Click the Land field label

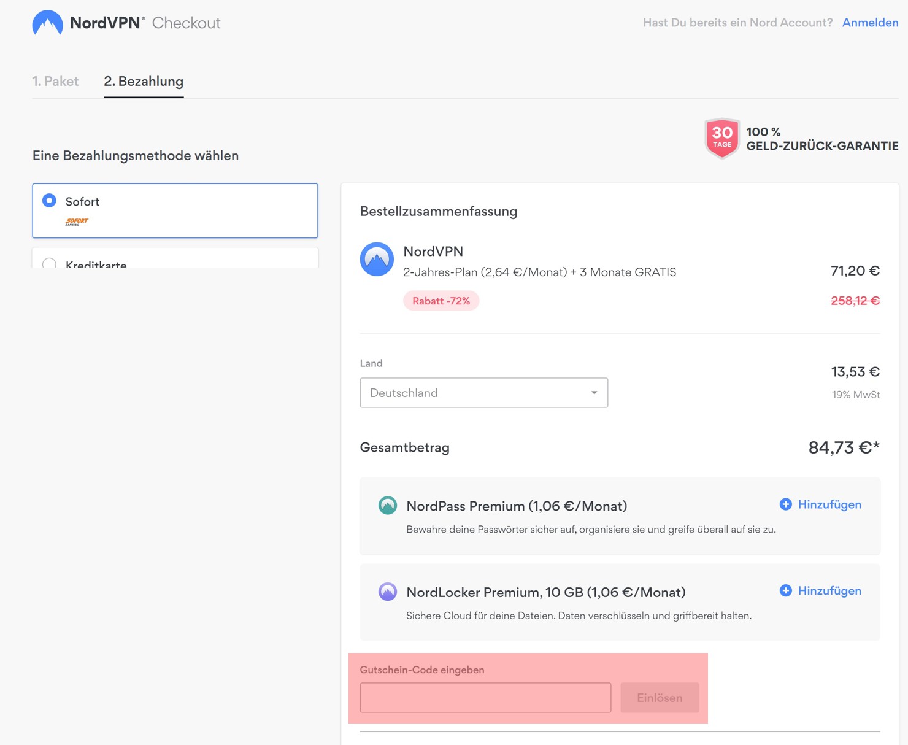[x=371, y=363]
